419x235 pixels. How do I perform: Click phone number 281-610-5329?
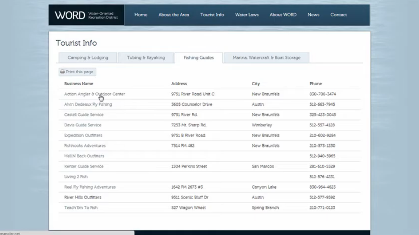pos(322,167)
